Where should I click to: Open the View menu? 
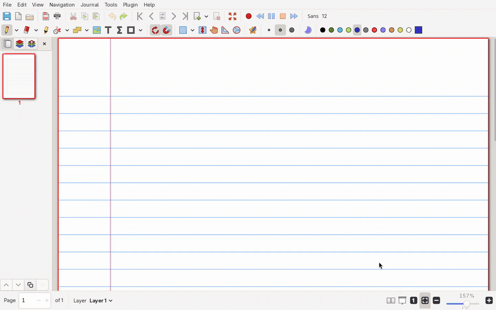(x=38, y=5)
